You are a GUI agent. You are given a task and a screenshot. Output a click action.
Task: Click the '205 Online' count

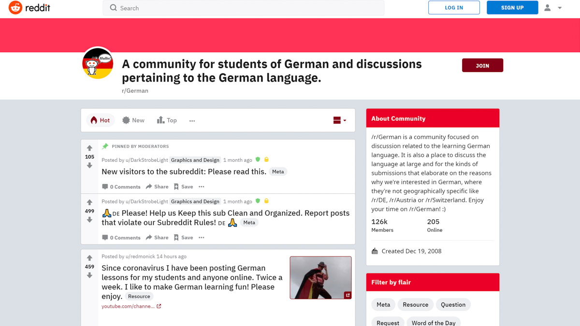435,225
